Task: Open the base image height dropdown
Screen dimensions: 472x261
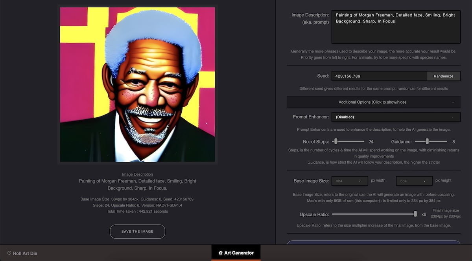Action: (x=414, y=181)
